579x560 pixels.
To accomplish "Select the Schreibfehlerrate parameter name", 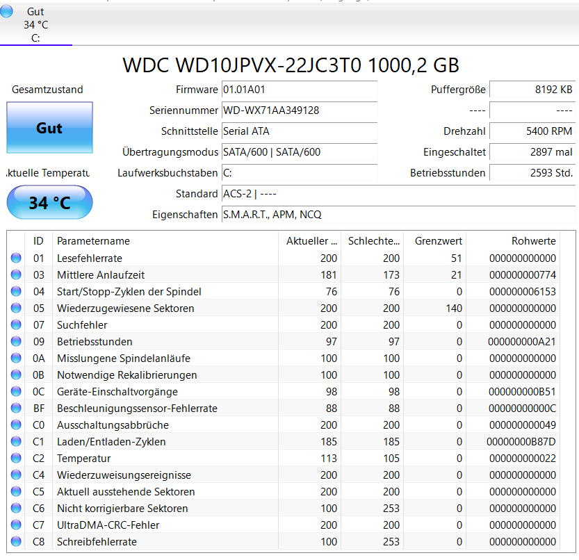I will click(97, 541).
